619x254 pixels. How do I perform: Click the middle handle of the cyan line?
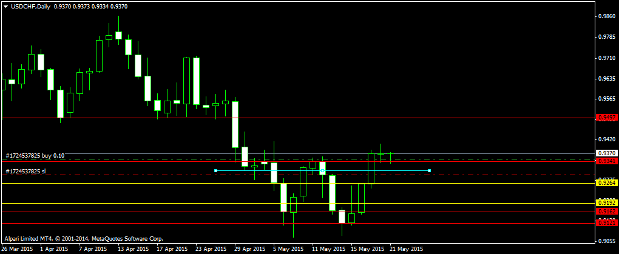tap(322, 170)
